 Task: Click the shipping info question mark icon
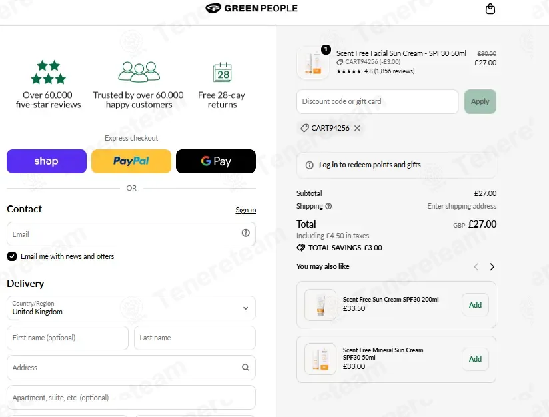pyautogui.click(x=328, y=207)
